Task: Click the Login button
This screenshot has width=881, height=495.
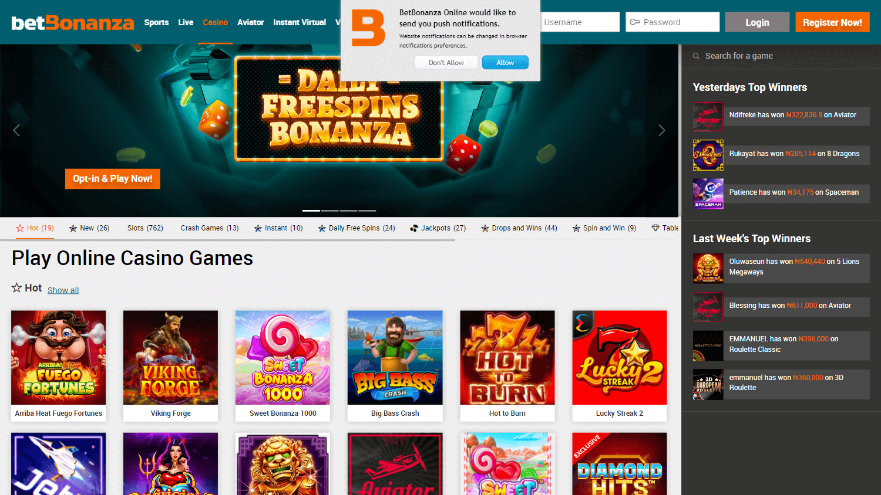Action: click(x=757, y=22)
